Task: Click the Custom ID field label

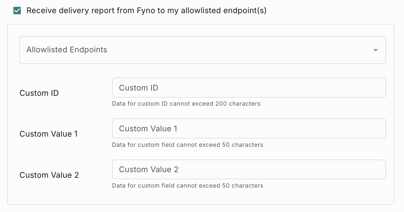Action: (x=39, y=93)
